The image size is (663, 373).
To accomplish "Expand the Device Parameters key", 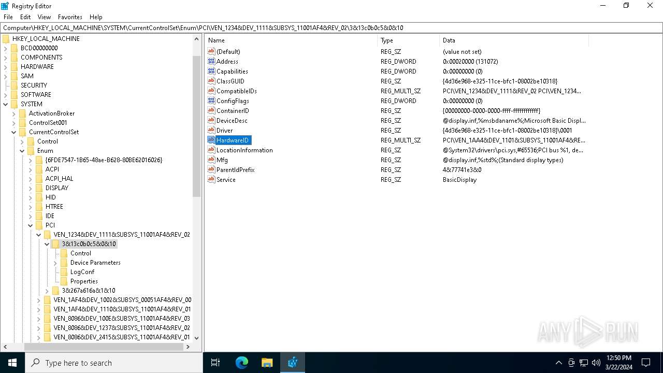I will (x=55, y=262).
